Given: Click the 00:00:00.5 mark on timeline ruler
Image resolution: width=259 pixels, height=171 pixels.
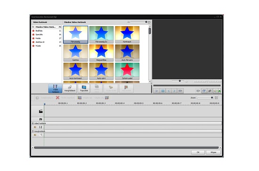Looking at the screenshot, I should 138,103.
